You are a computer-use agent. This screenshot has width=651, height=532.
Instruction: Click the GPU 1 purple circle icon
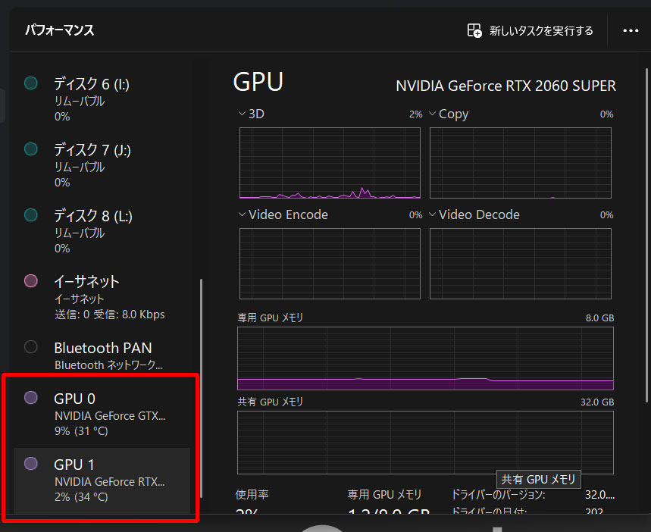point(31,463)
